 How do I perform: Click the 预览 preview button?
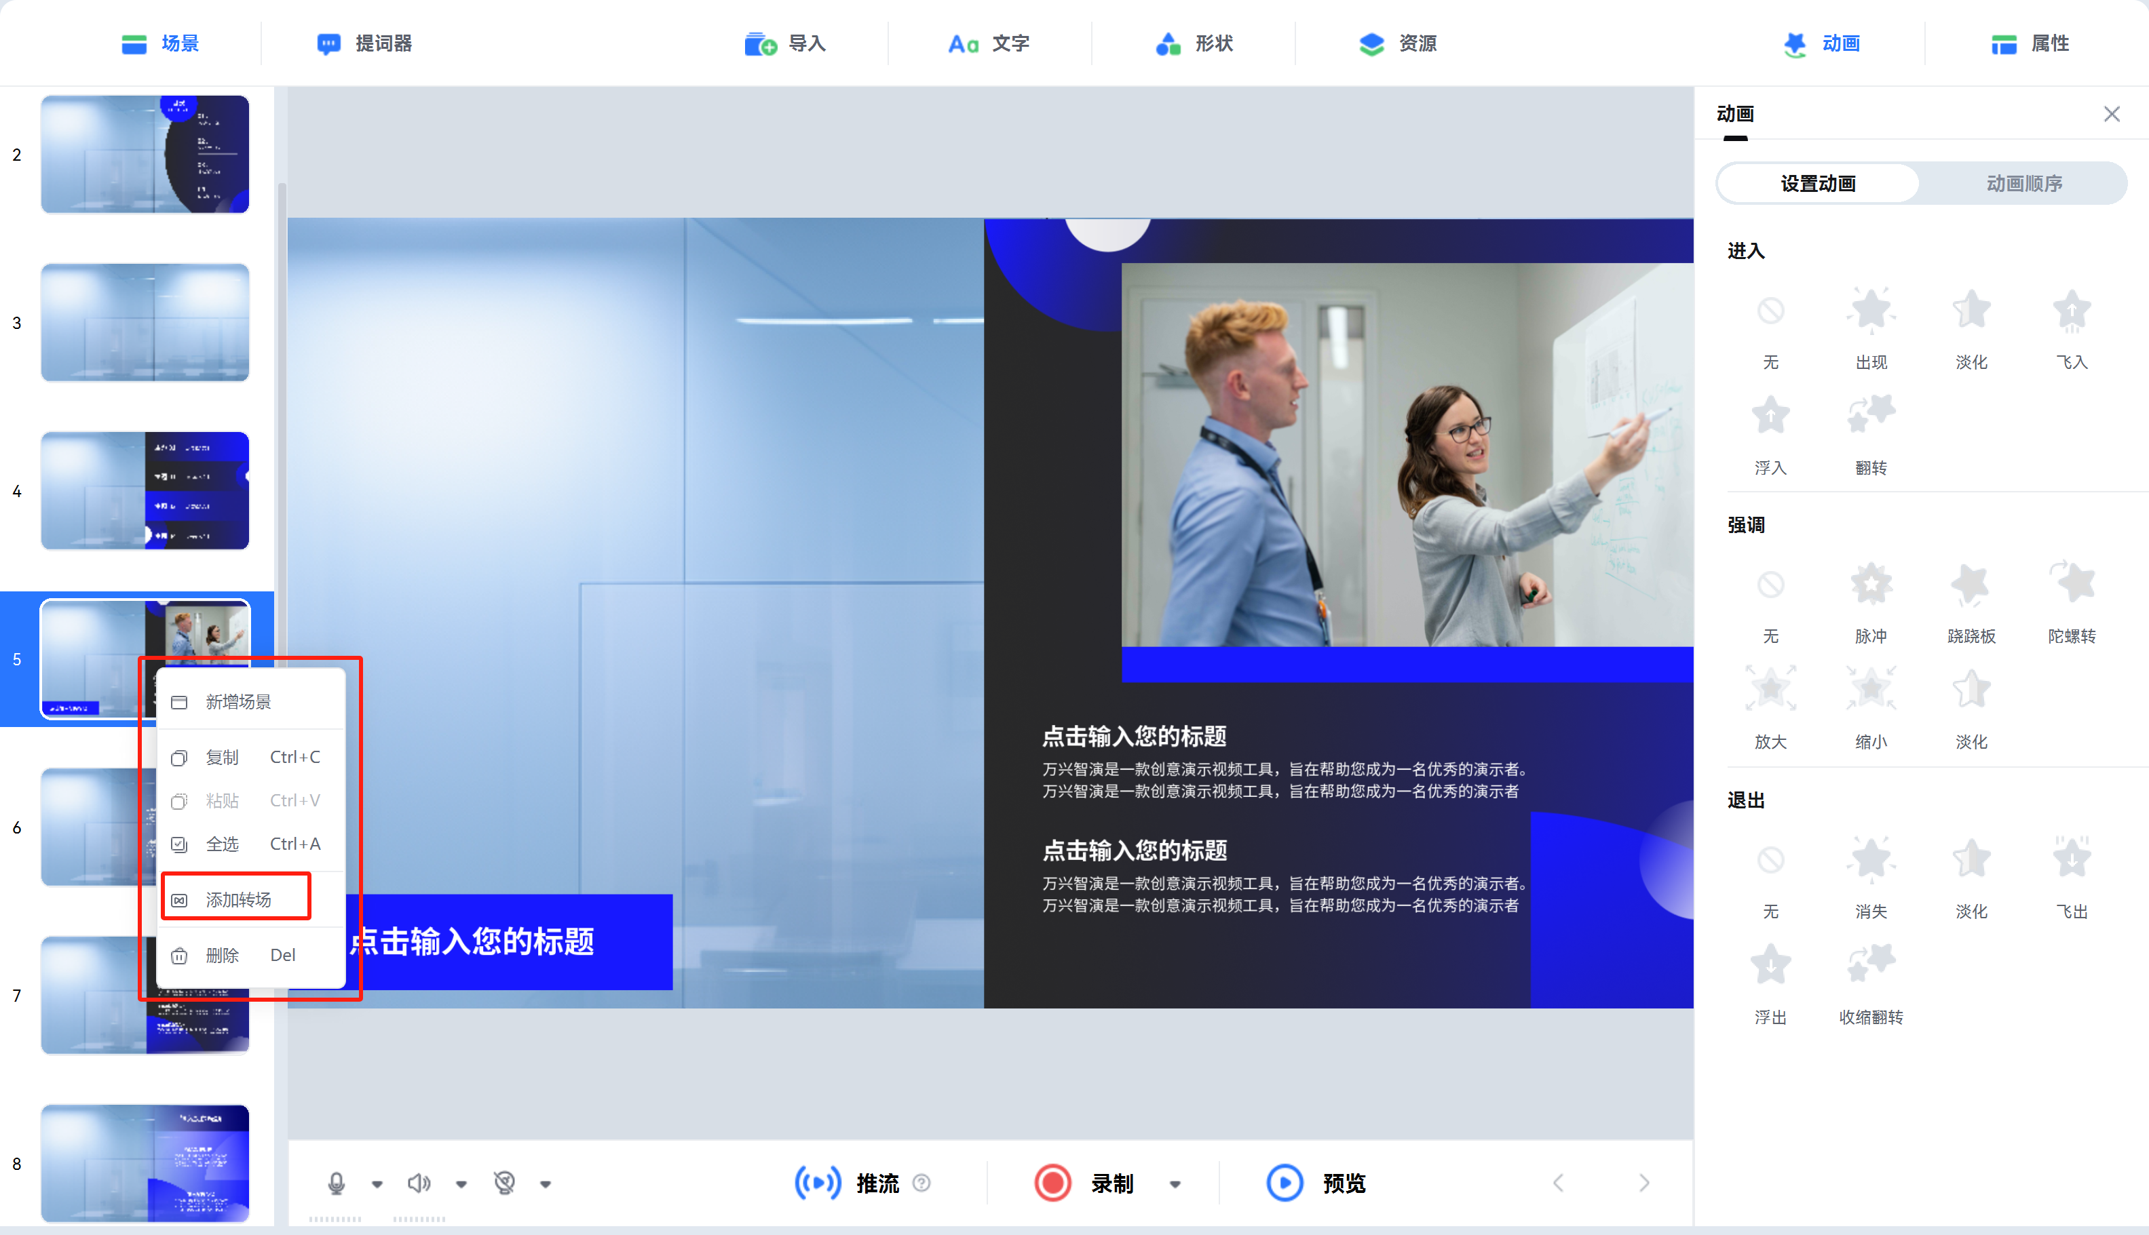tap(1316, 1182)
